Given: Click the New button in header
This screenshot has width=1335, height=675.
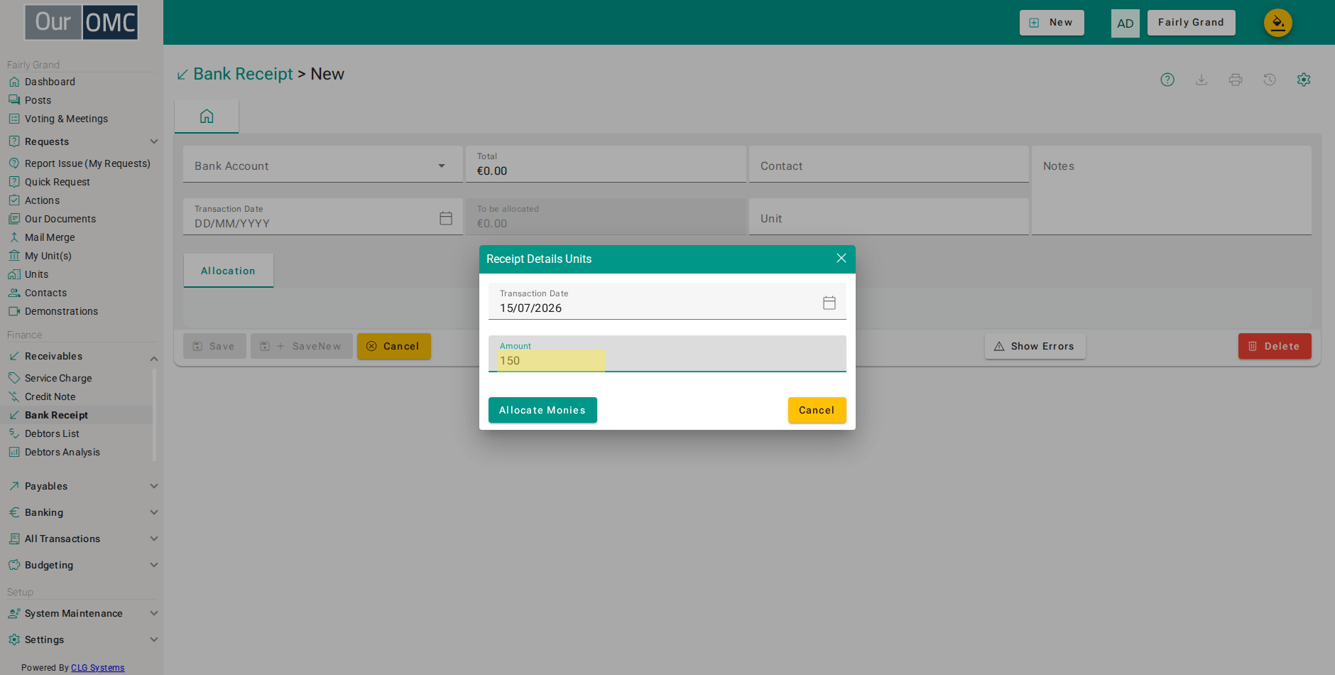Looking at the screenshot, I should click(x=1052, y=23).
